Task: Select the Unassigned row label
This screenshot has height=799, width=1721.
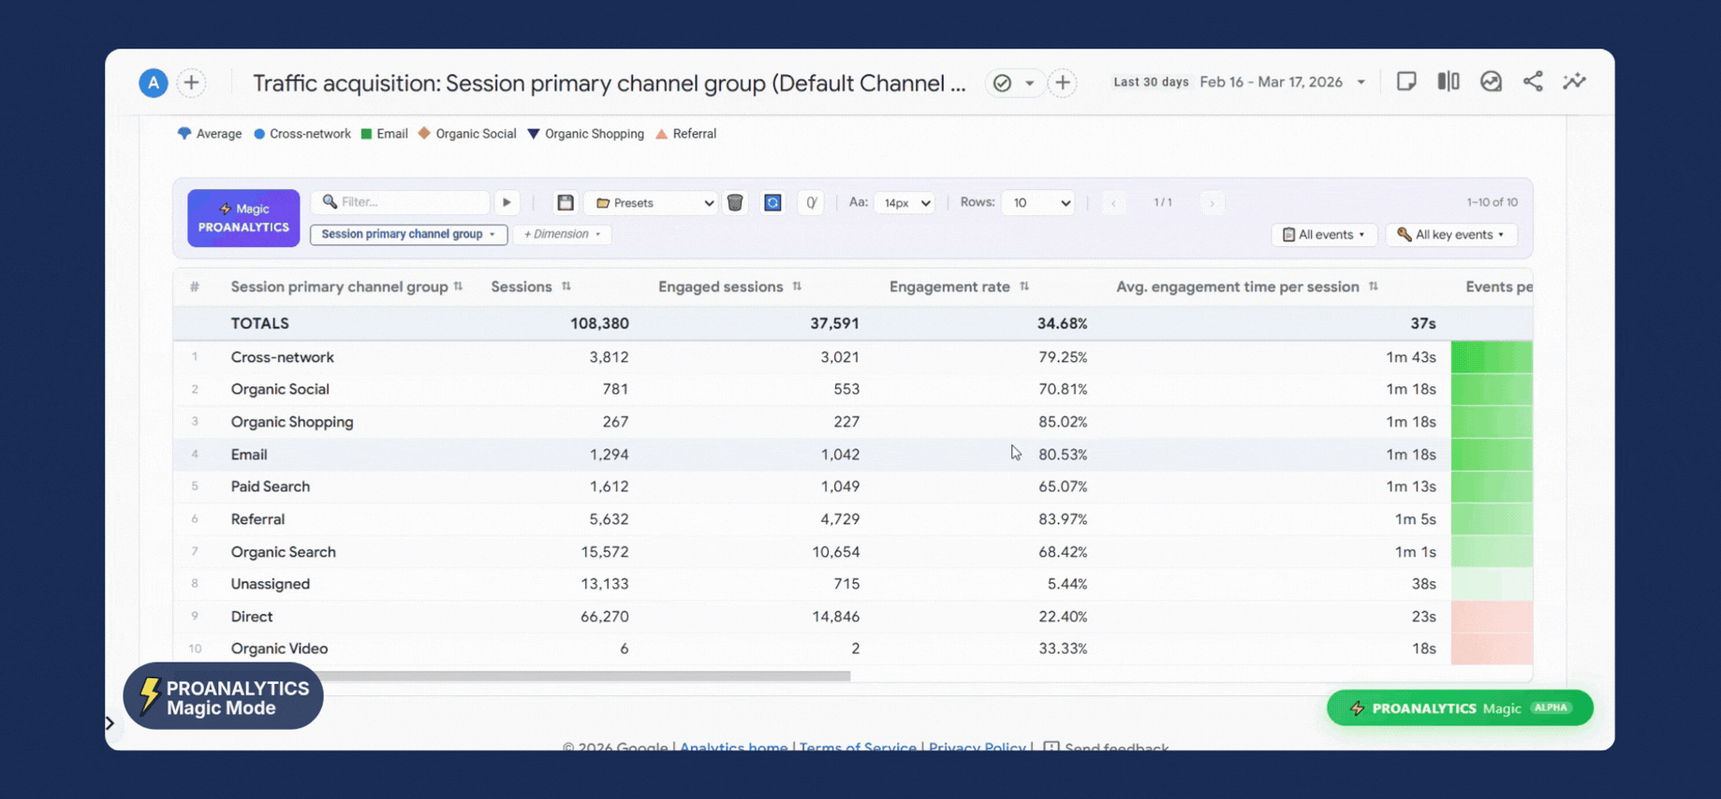Action: (271, 584)
